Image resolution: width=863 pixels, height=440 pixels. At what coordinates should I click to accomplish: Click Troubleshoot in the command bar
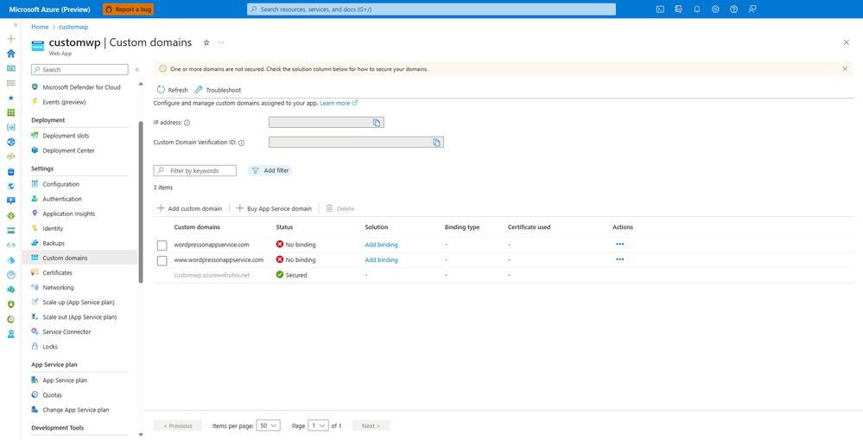(218, 90)
